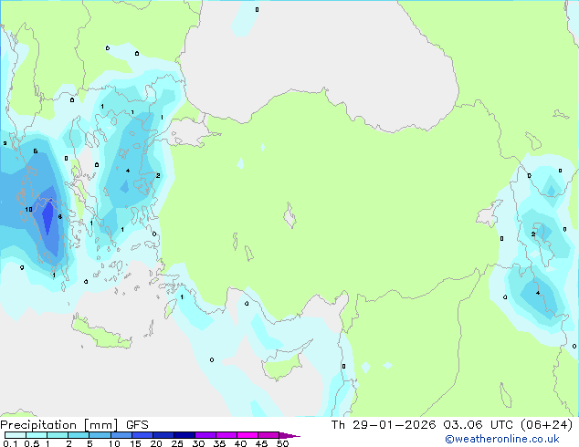Click the "45" legend value
Screen dimensions: 579x447
(x=261, y=443)
